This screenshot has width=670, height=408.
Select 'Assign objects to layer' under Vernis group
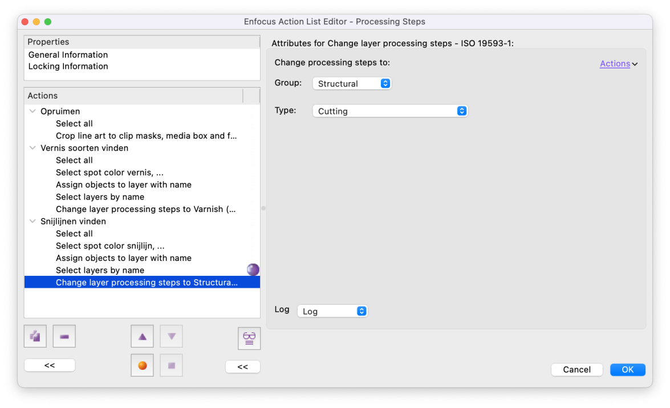pyautogui.click(x=124, y=185)
